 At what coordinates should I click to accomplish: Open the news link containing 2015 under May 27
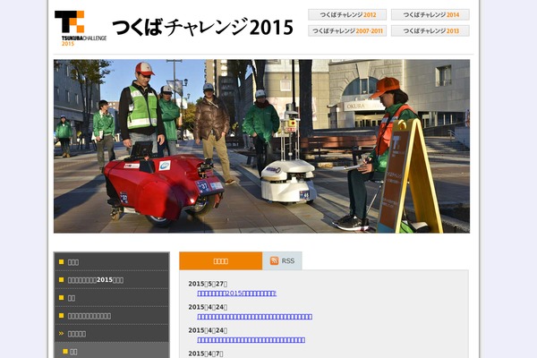tap(236, 294)
